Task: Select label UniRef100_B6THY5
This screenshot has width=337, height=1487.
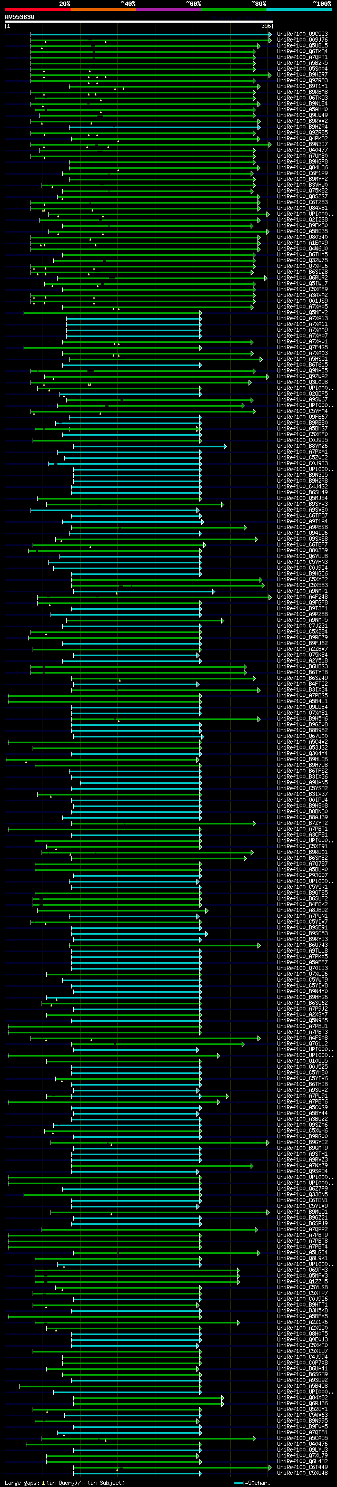Action: [x=302, y=255]
